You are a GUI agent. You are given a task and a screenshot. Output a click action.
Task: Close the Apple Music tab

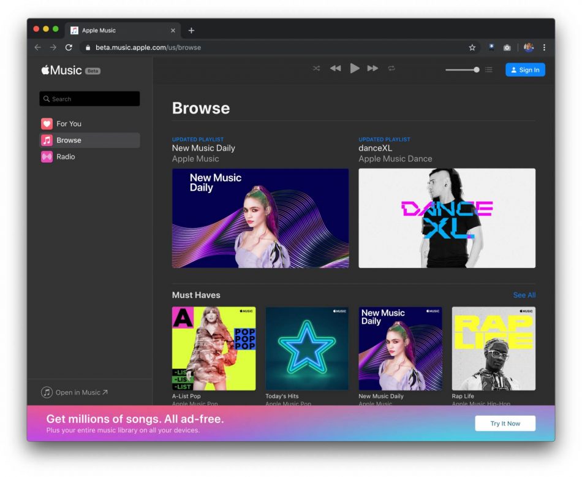173,31
